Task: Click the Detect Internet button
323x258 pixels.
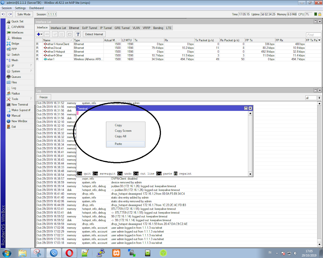Action: 94,34
